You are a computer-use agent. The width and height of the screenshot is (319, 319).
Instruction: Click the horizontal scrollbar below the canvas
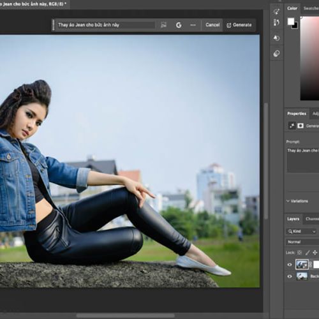pyautogui.click(x=126, y=316)
